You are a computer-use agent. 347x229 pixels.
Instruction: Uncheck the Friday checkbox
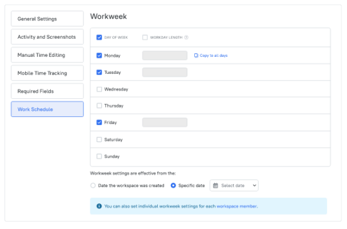click(x=99, y=123)
